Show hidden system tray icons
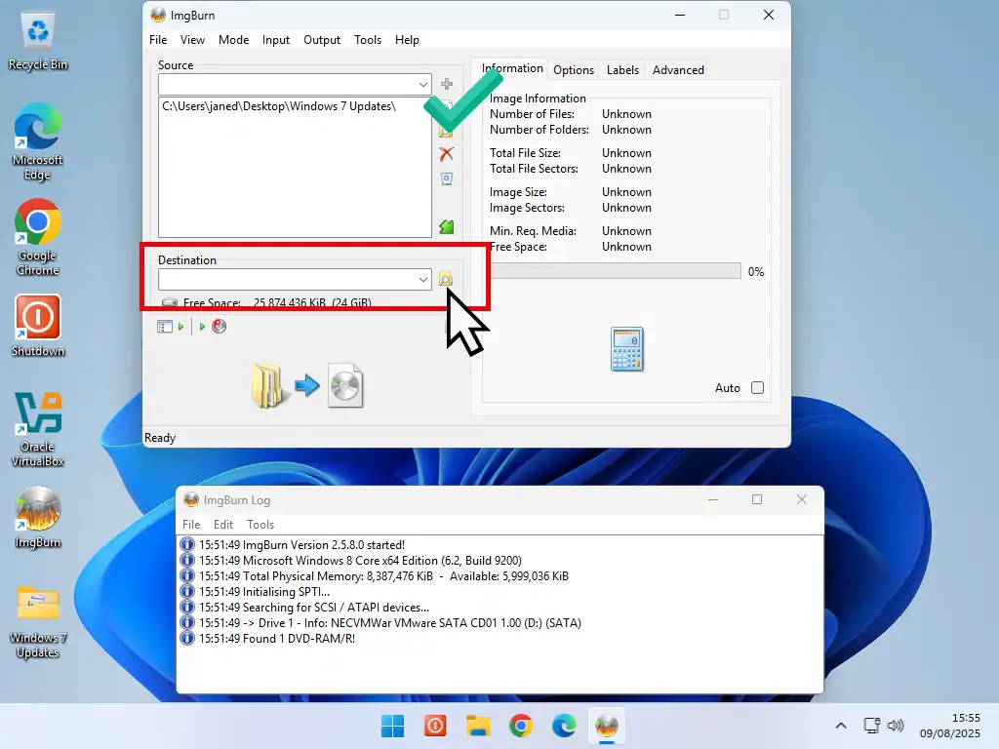 pos(841,726)
